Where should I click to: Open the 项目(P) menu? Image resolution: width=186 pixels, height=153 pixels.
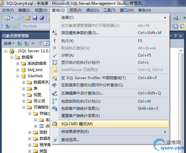point(75,10)
